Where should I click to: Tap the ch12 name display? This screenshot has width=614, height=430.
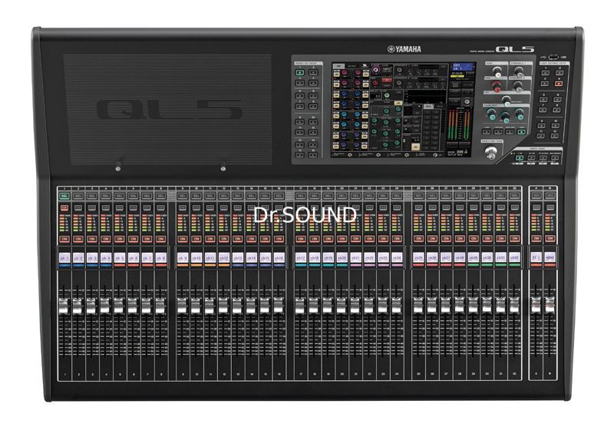coord(224,258)
